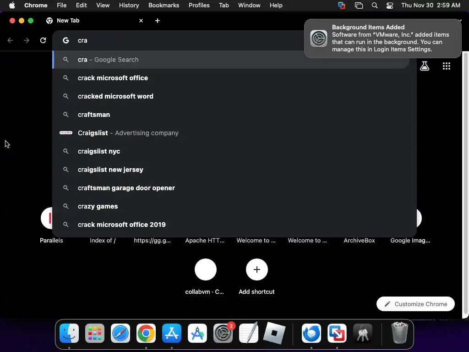The width and height of the screenshot is (469, 352).
Task: Open Finder from the Dock
Action: coord(69,333)
